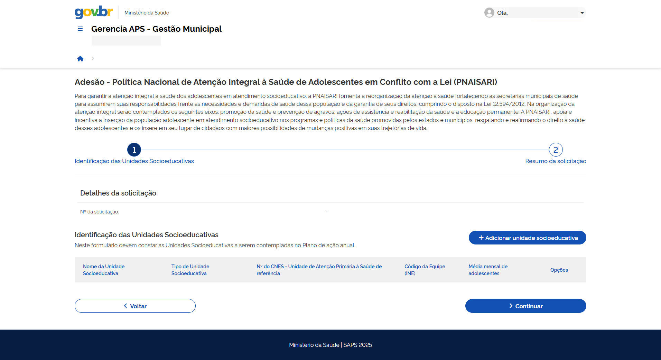The width and height of the screenshot is (661, 360).
Task: Click Código da Equipe (INE) column header
Action: pyautogui.click(x=425, y=270)
